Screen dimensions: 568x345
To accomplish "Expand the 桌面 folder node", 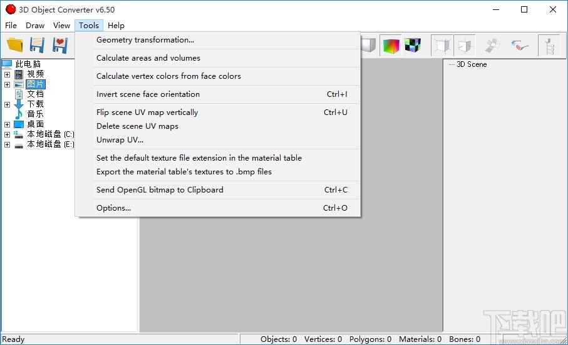I will 7,124.
